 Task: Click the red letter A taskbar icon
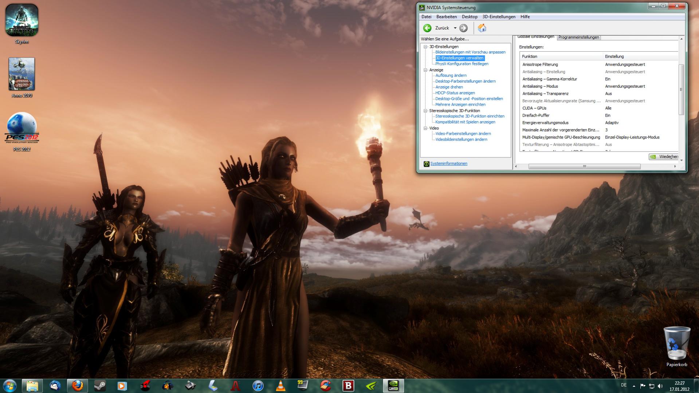tap(235, 386)
